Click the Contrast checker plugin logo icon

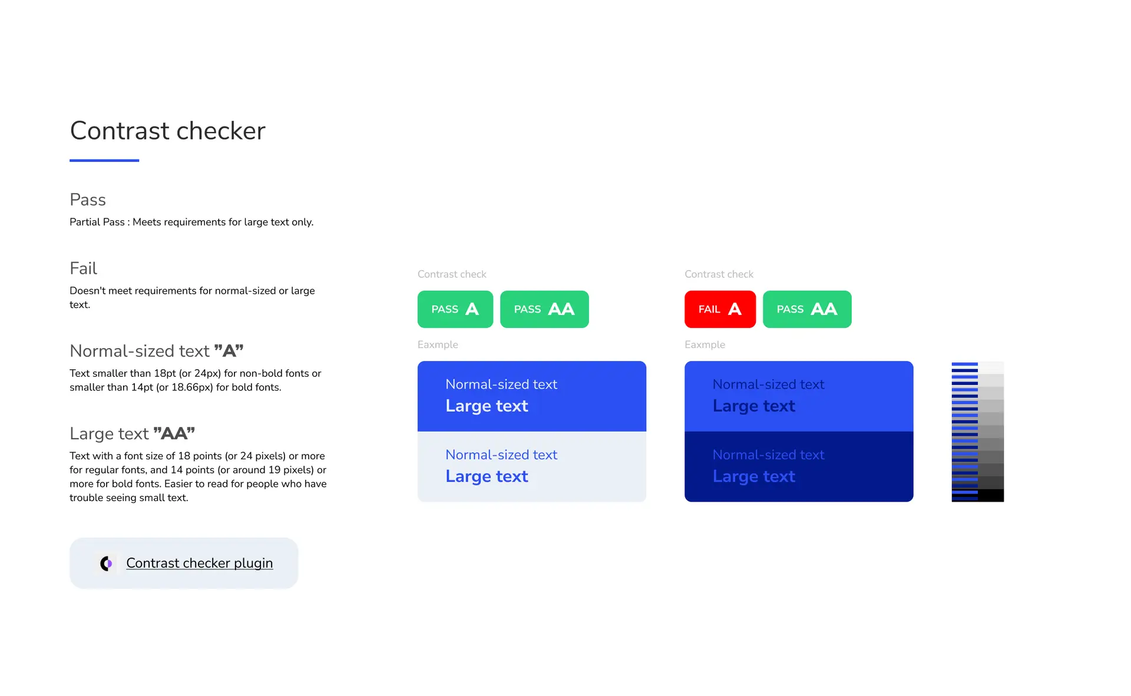coord(106,564)
